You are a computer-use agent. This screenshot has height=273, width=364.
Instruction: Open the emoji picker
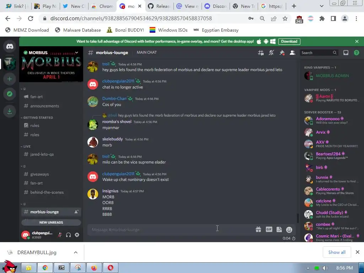tap(289, 230)
